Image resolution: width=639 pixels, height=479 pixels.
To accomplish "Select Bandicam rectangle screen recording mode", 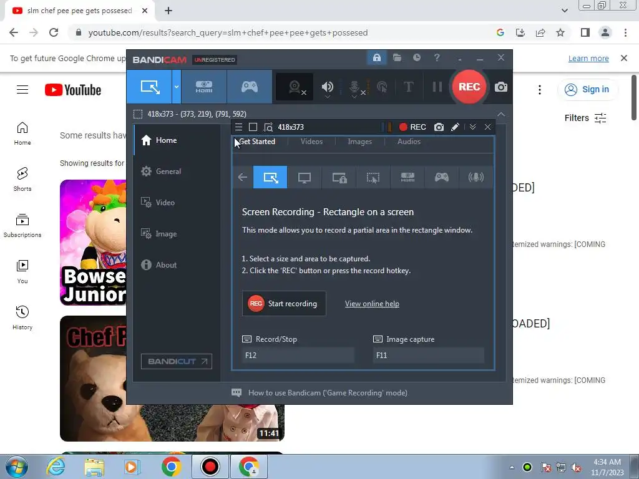I will click(x=150, y=87).
